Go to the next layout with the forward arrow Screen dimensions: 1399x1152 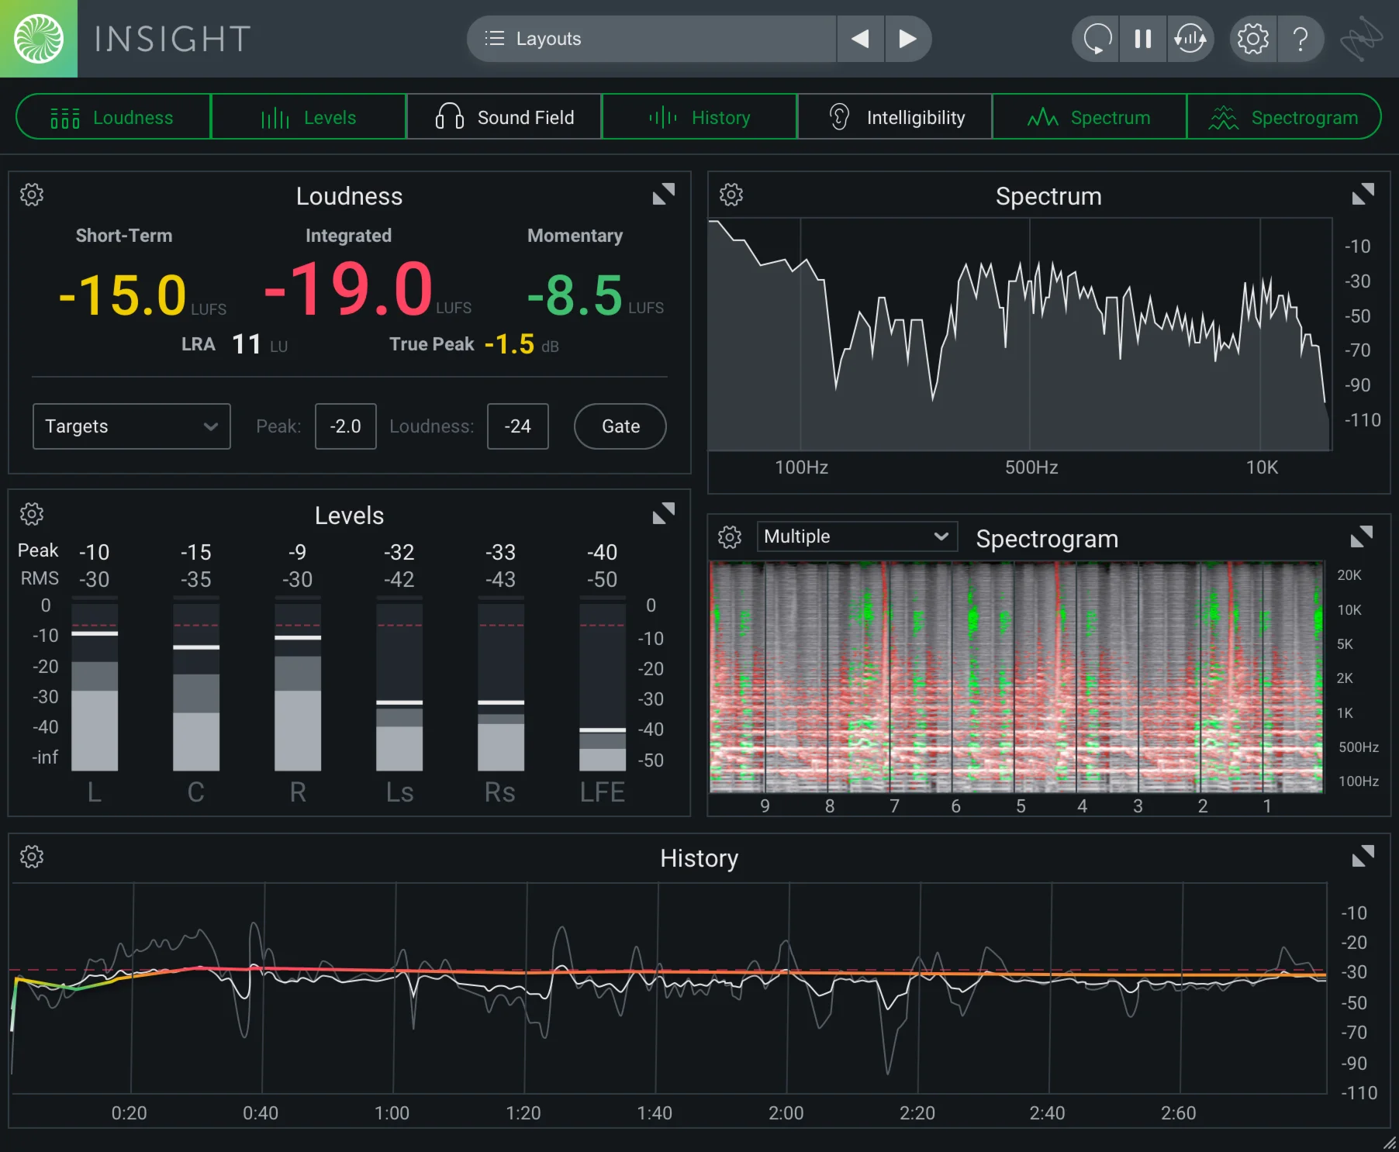tap(907, 38)
